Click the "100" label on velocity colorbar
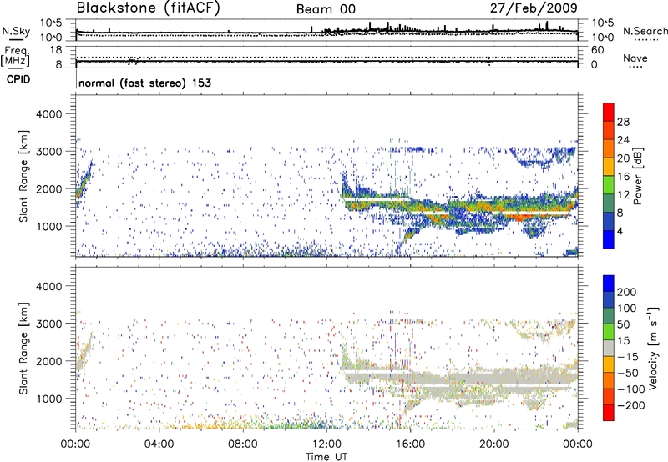The height and width of the screenshot is (462, 668). [626, 308]
